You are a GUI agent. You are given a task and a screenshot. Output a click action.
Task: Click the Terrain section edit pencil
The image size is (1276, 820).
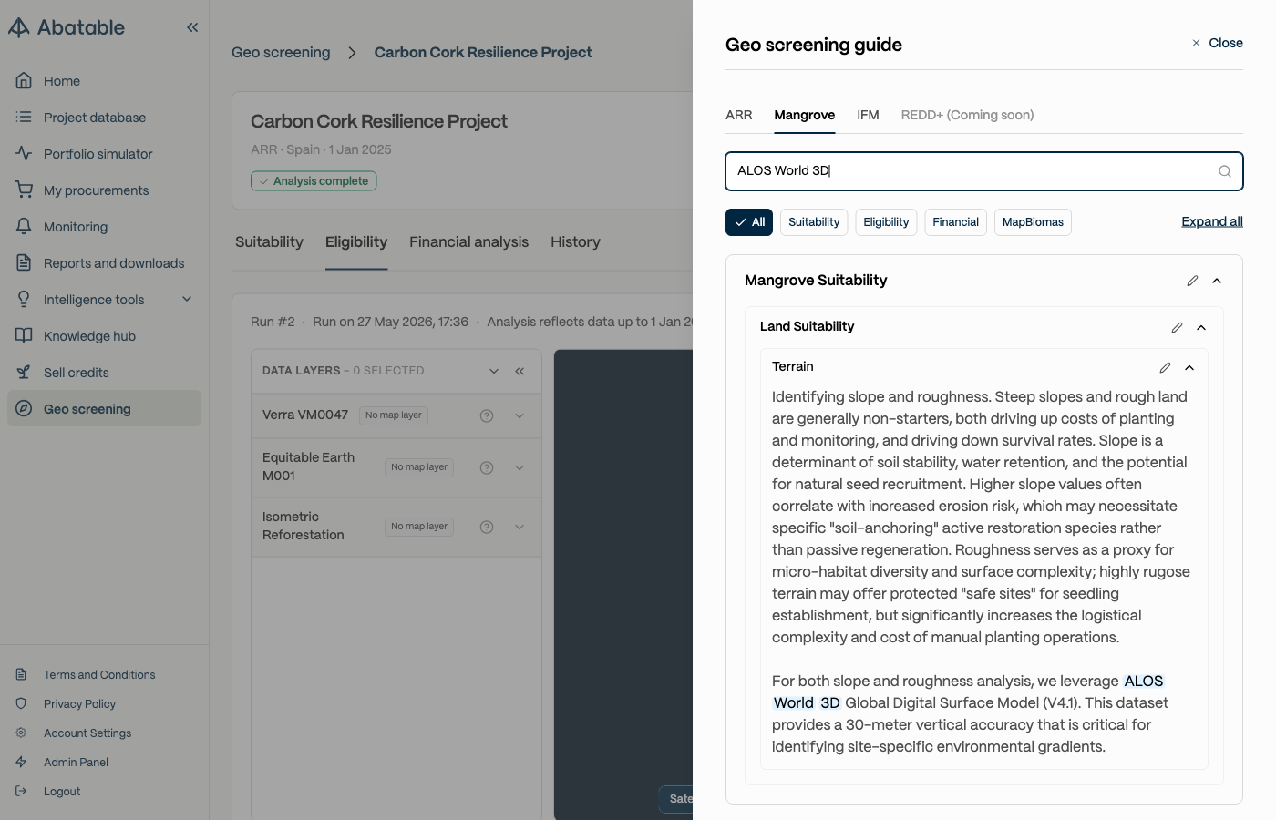(x=1165, y=367)
